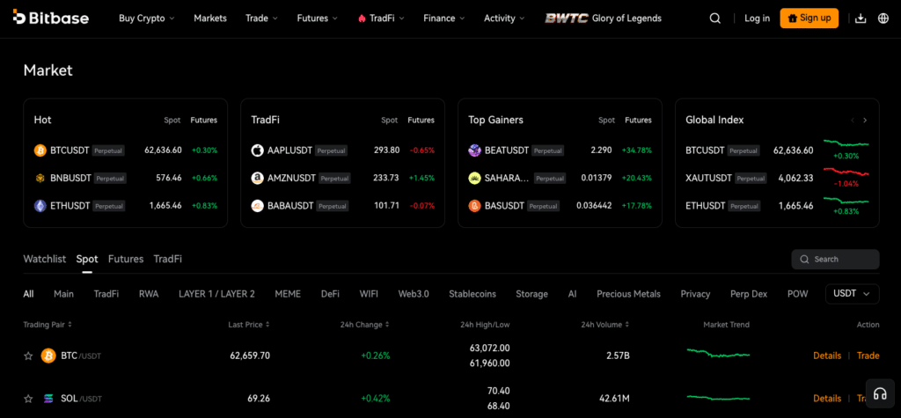Click the market Search input field
This screenshot has width=901, height=418.
(835, 260)
